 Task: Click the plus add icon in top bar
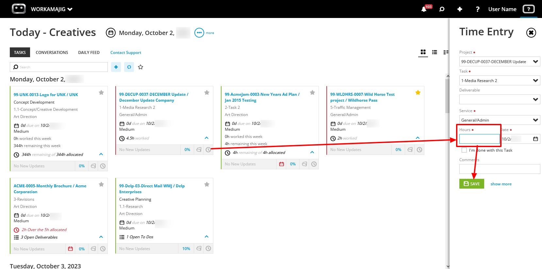[460, 9]
